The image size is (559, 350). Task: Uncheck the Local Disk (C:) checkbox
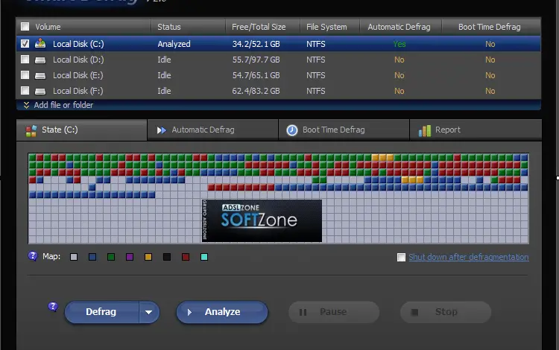coord(25,44)
